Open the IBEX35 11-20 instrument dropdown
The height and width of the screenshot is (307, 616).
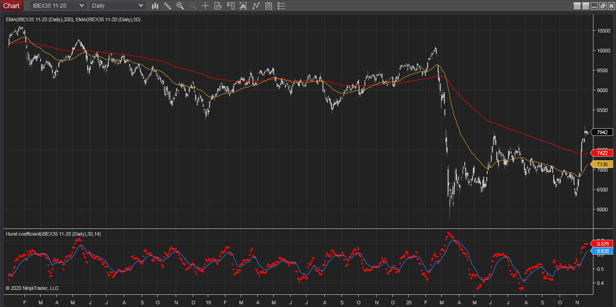pyautogui.click(x=58, y=5)
